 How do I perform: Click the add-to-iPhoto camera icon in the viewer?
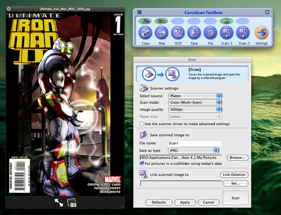72,203
